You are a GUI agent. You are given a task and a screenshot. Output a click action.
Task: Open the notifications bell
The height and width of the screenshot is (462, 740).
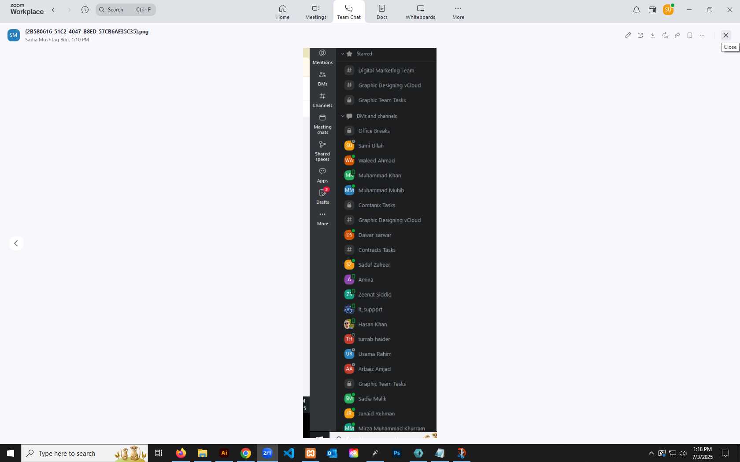pyautogui.click(x=636, y=10)
